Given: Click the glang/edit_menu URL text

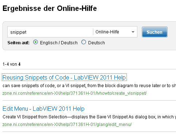Looking at the screenshot, I should click(x=67, y=124).
